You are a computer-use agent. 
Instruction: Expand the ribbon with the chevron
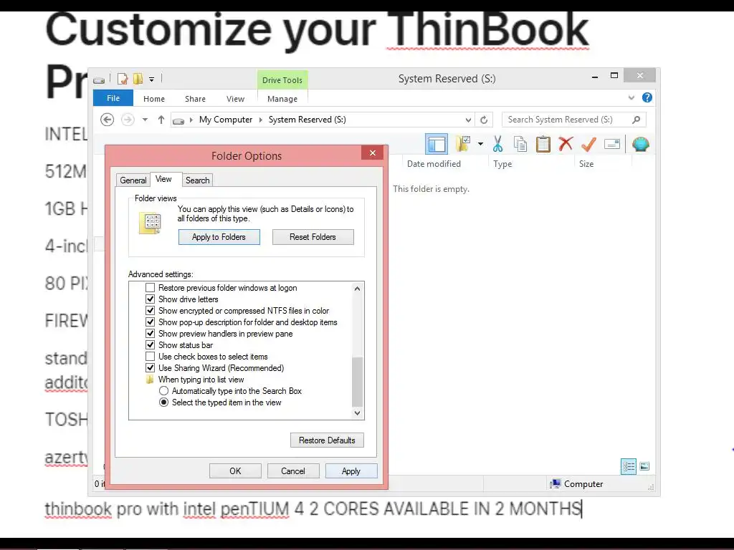631,97
